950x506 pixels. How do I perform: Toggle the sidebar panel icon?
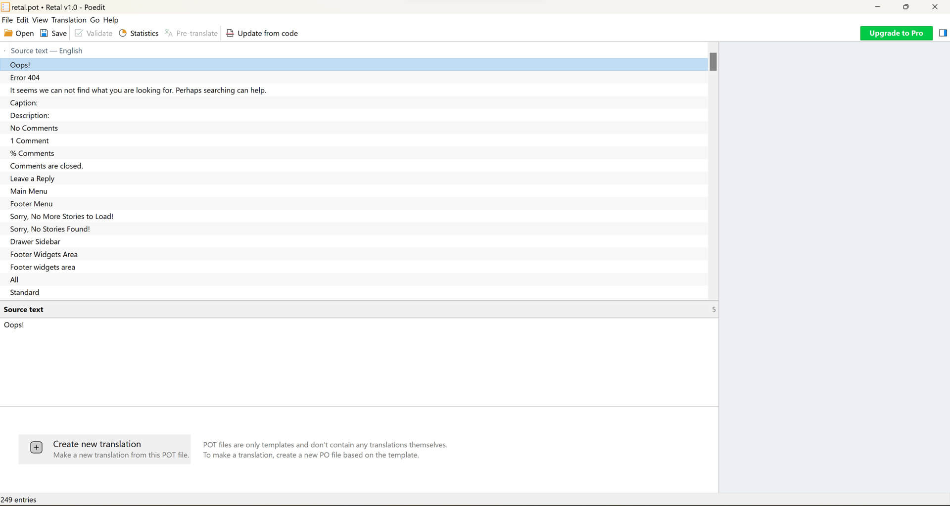943,33
